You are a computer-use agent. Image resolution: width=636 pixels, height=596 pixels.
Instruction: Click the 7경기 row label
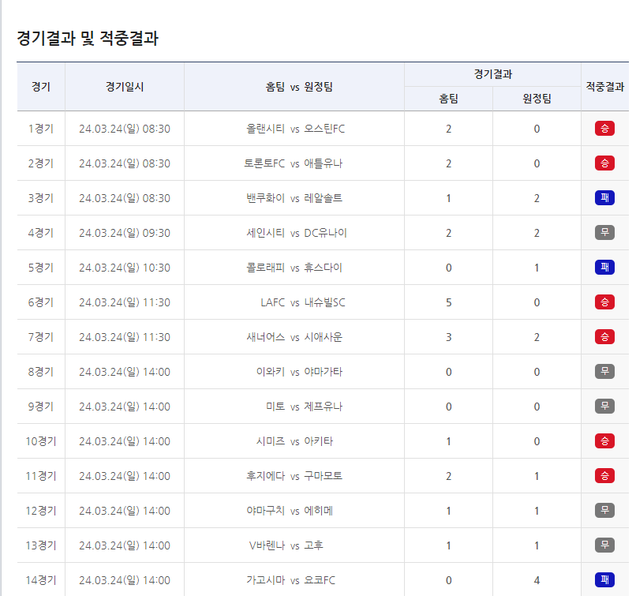click(x=41, y=337)
